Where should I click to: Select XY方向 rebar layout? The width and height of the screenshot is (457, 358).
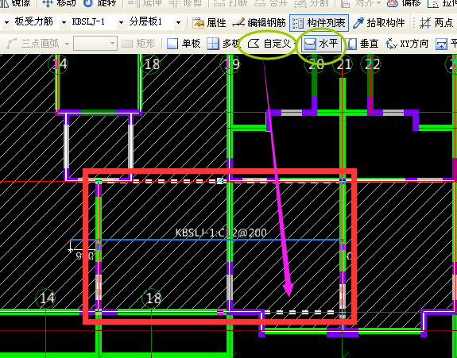point(407,44)
